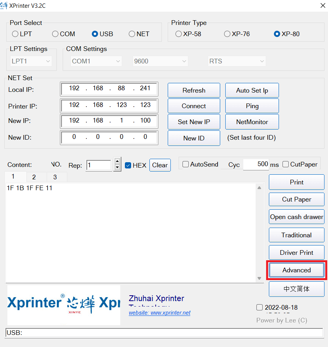Open the www.xprinter.net website link
This screenshot has height=347, width=328.
coord(160,313)
